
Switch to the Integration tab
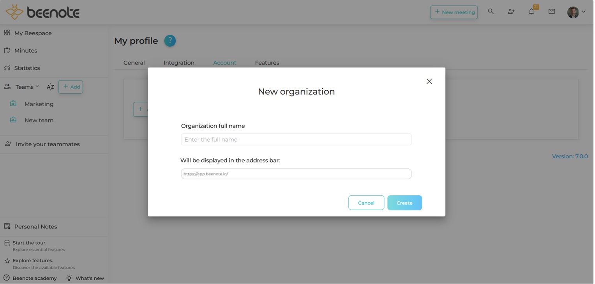pyautogui.click(x=179, y=63)
